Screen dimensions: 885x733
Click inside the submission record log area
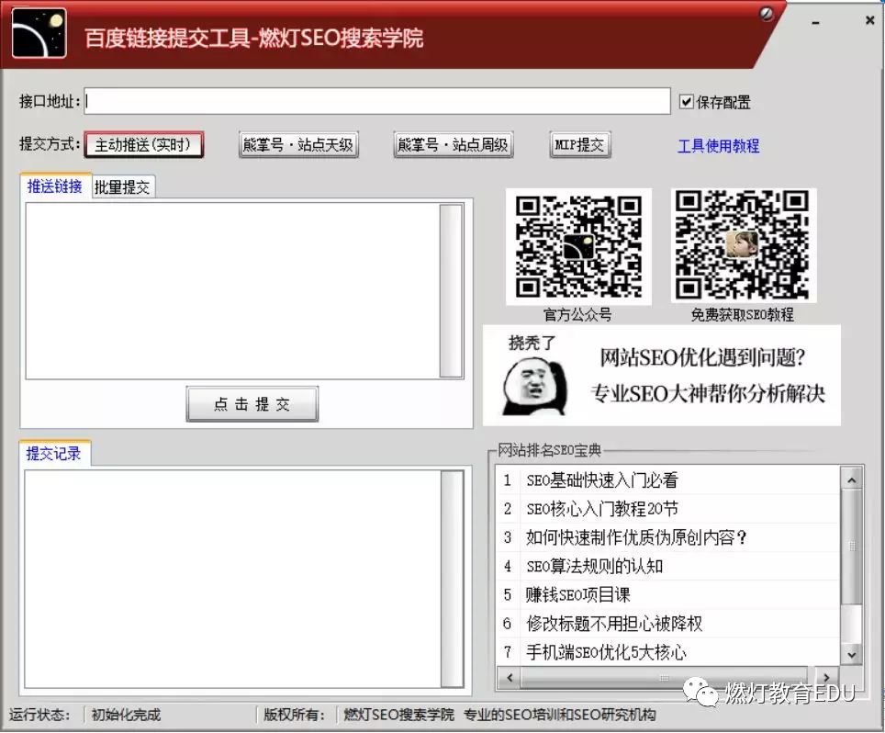pyautogui.click(x=232, y=579)
